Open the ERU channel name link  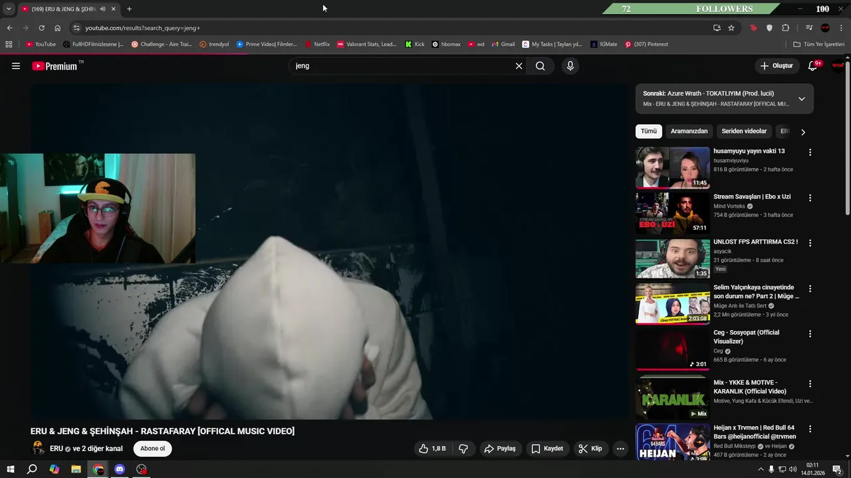[x=57, y=449]
